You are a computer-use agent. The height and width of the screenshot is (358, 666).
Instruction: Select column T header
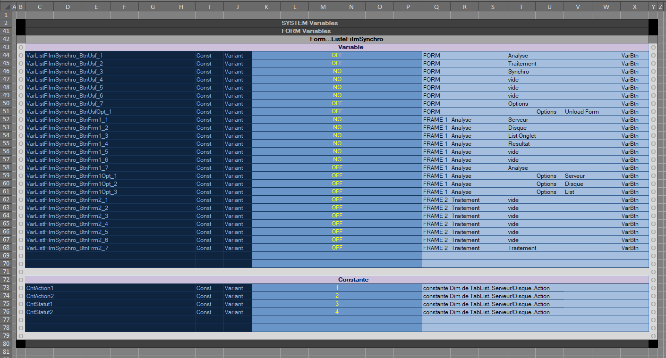tap(521, 7)
